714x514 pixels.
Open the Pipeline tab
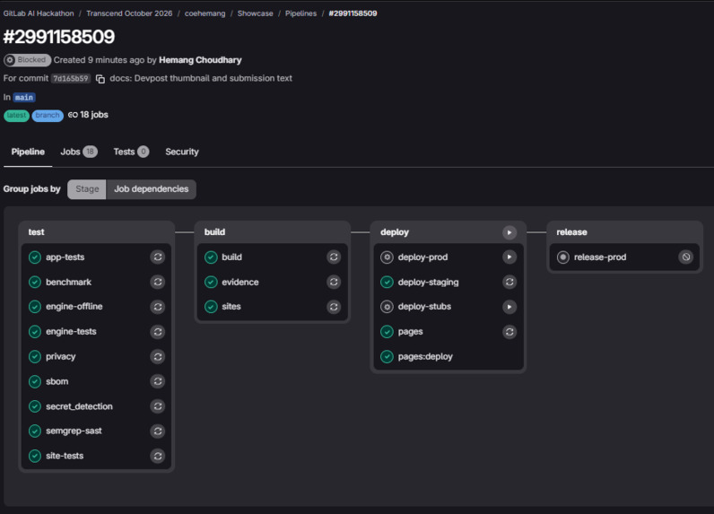click(x=28, y=152)
